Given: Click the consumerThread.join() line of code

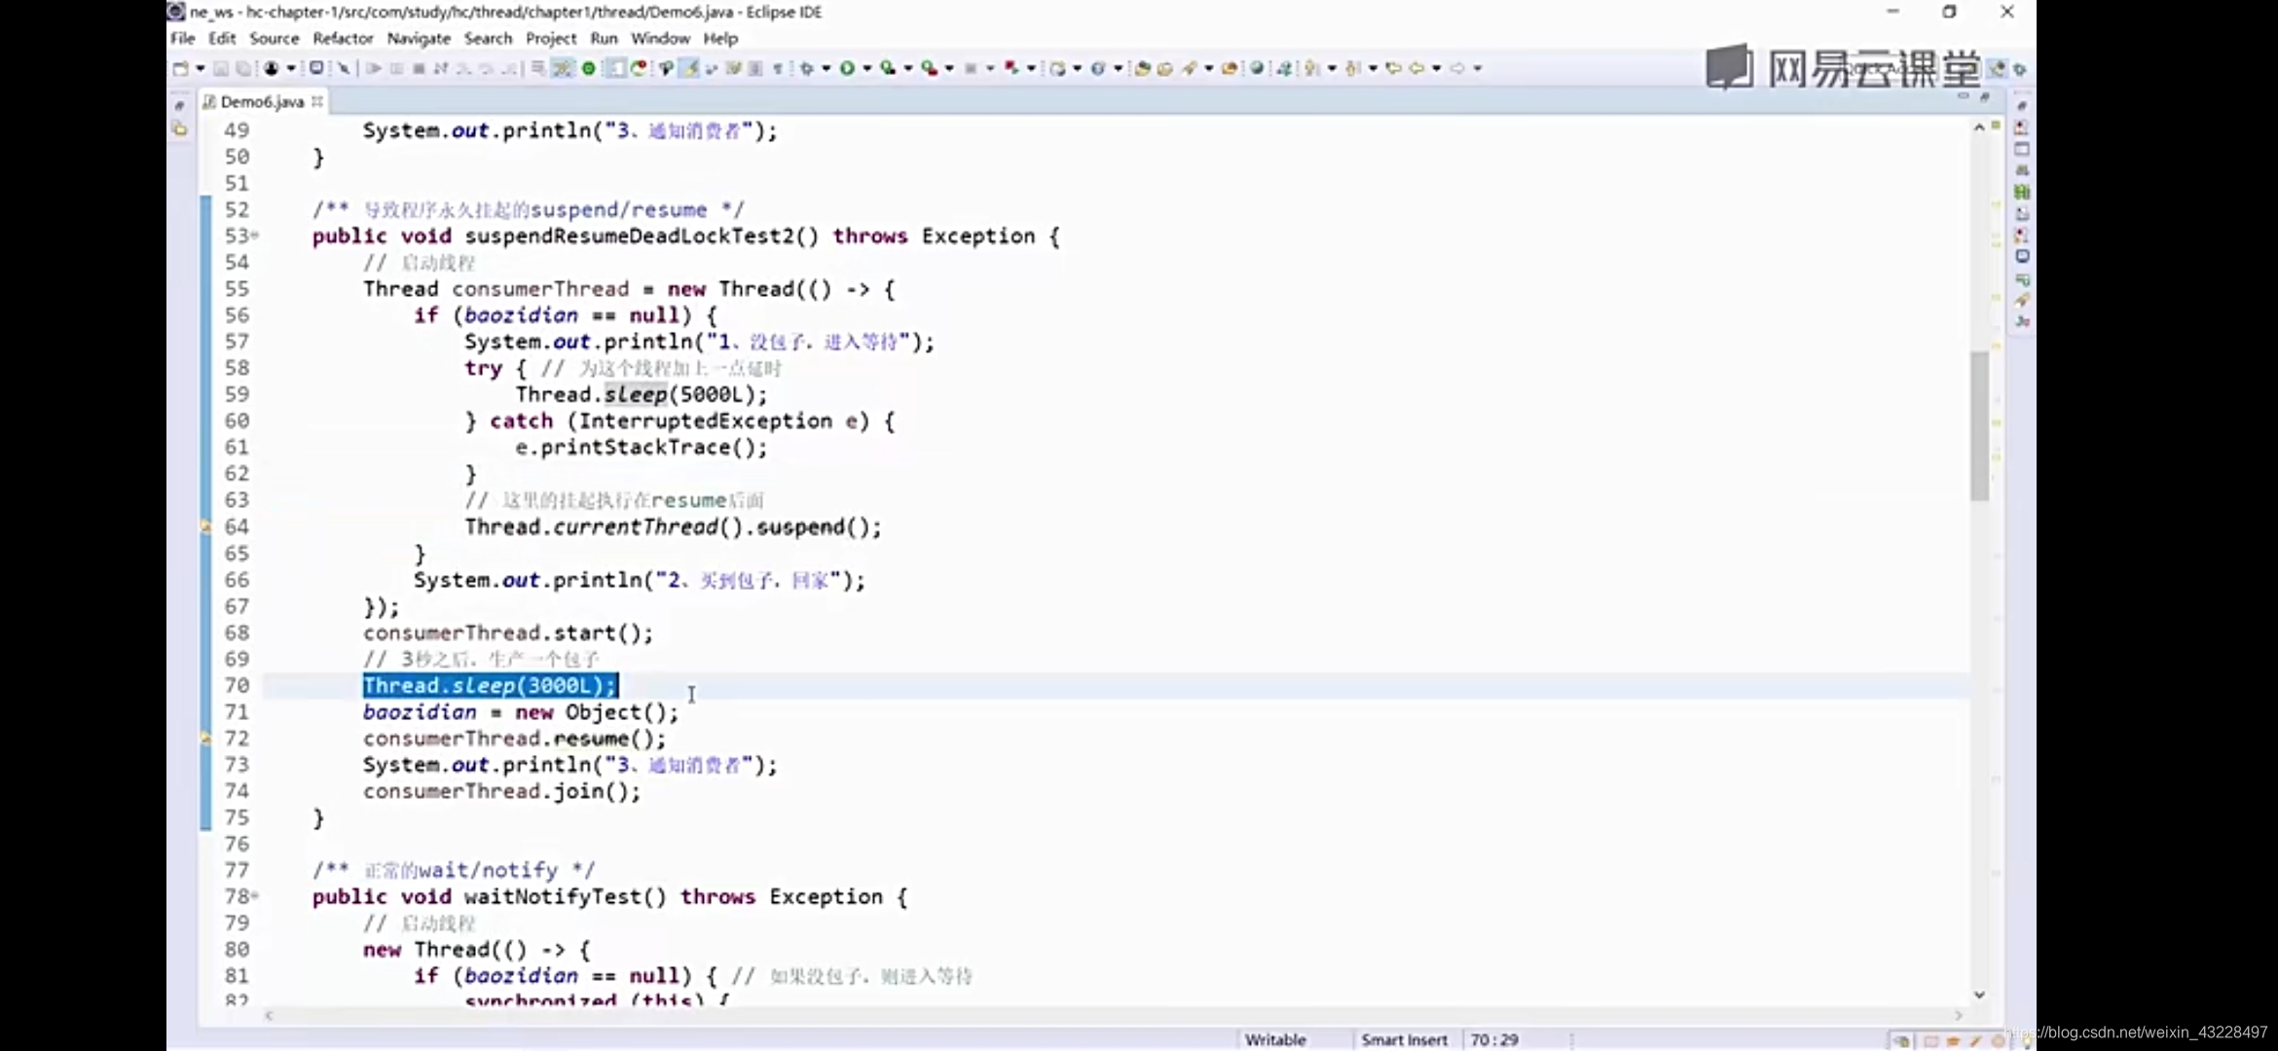Looking at the screenshot, I should tap(502, 791).
